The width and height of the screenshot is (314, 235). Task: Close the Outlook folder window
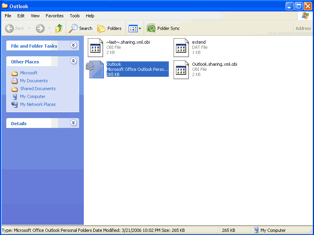coord(308,6)
